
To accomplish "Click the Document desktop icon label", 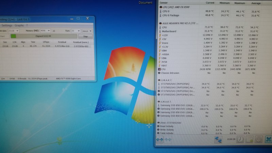I will tap(146, 3).
